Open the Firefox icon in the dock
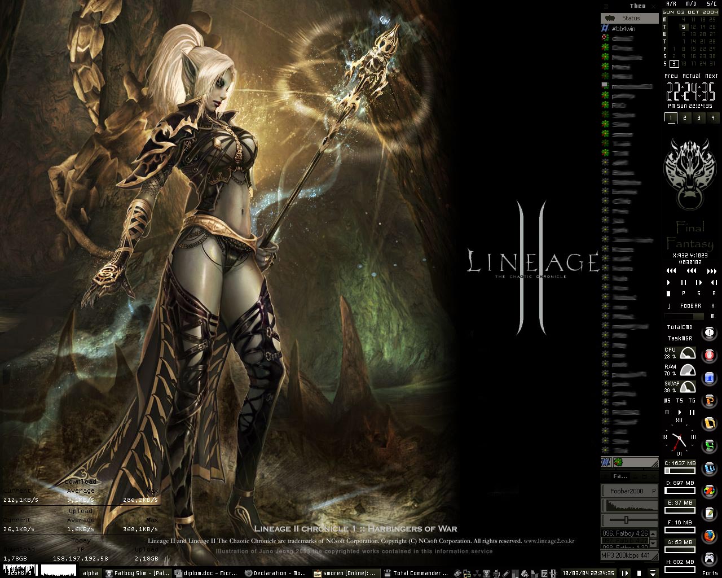 tap(709, 536)
